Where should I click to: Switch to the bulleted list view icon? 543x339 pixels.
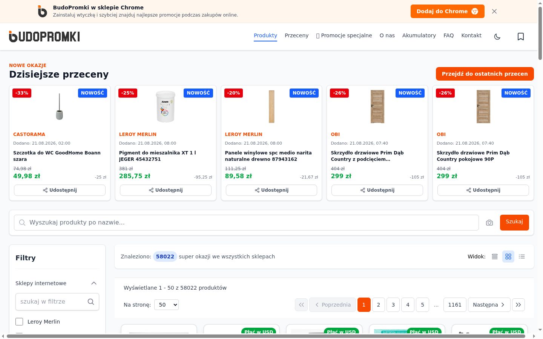point(522,257)
